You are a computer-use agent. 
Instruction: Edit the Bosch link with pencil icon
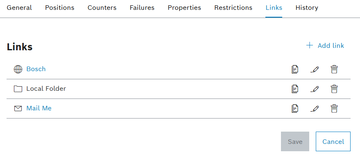coord(315,69)
